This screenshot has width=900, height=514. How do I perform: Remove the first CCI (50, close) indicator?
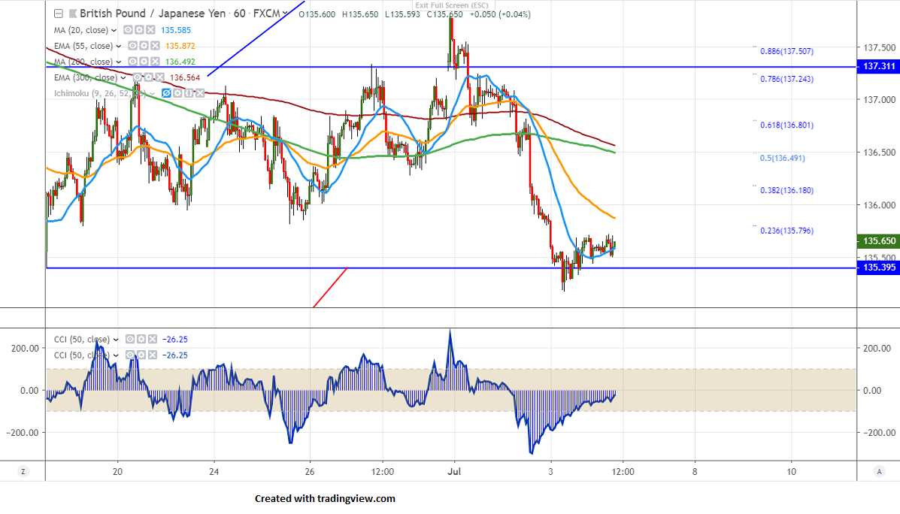(153, 339)
